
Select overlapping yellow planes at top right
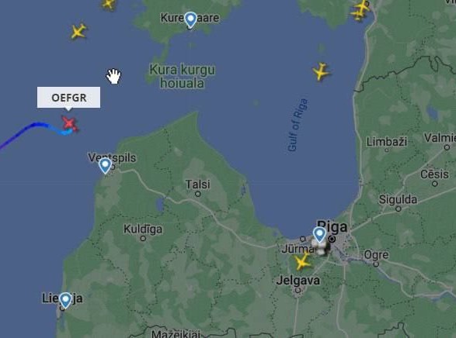click(360, 10)
